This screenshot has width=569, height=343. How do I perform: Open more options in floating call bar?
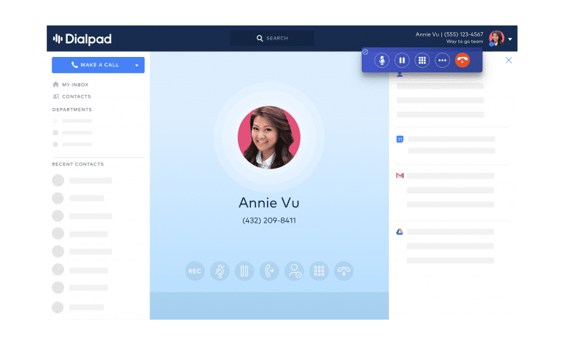pos(442,61)
